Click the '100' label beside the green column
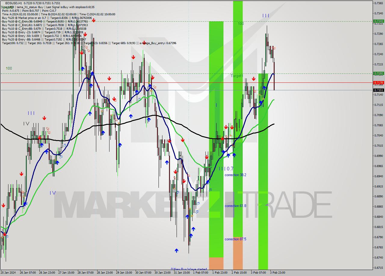Image resolution: width=385 pixels, height=276 pixels. click(x=241, y=23)
